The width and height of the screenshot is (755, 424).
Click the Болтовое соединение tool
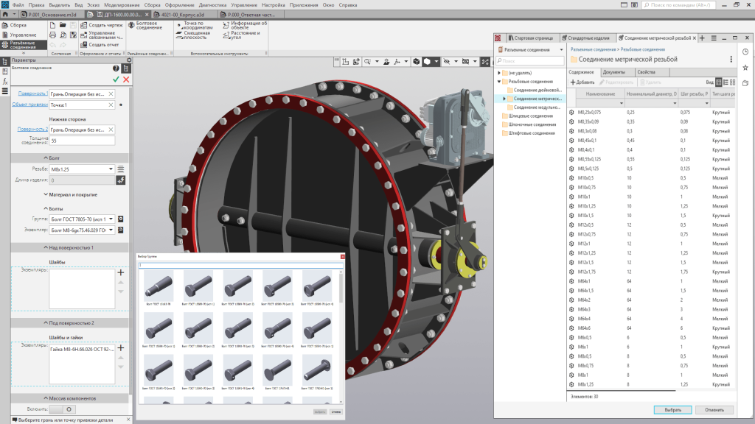[x=145, y=25]
